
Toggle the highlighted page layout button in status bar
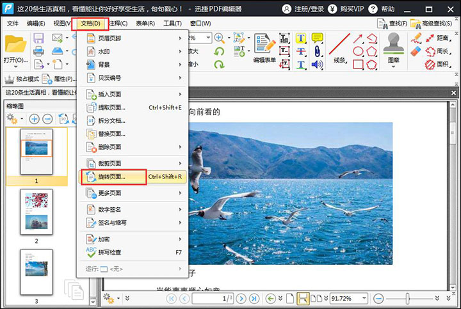303,299
